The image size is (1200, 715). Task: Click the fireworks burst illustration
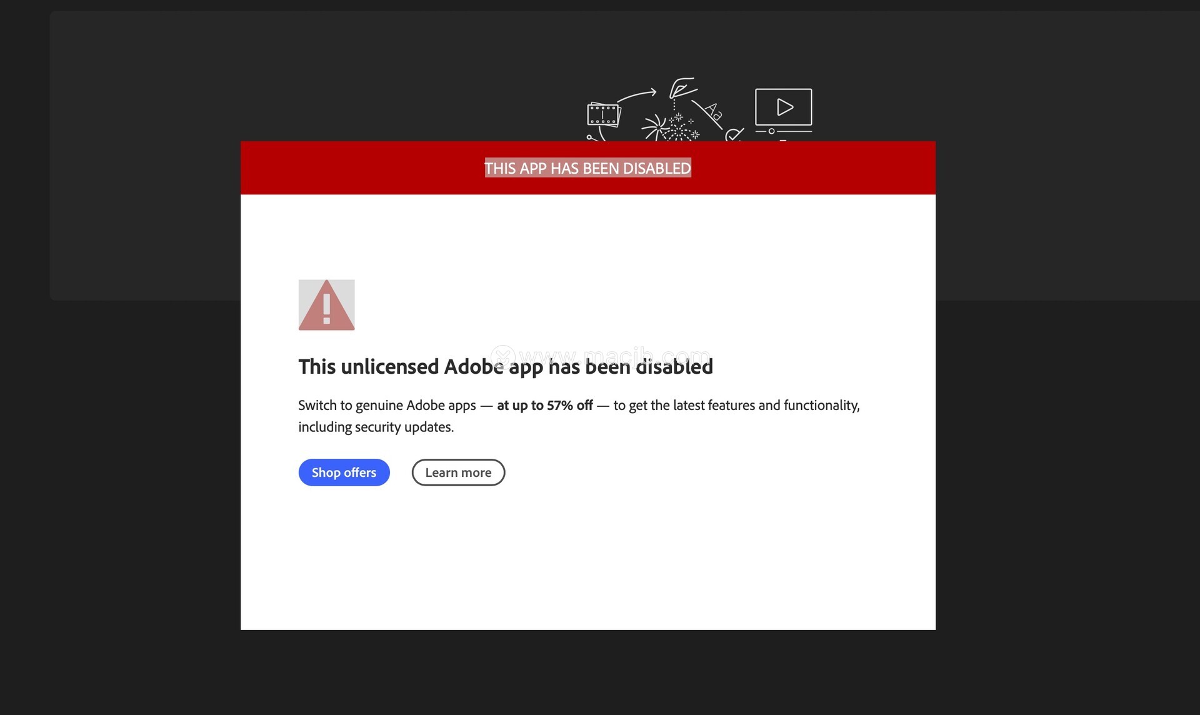tap(671, 127)
